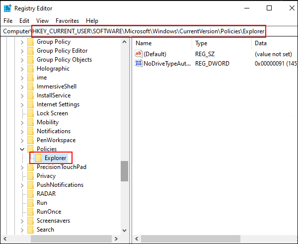Expand the ImmersiveShell key
The image size is (298, 244).
coord(22,87)
